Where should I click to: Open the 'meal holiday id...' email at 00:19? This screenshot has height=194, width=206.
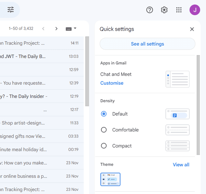(x=42, y=150)
